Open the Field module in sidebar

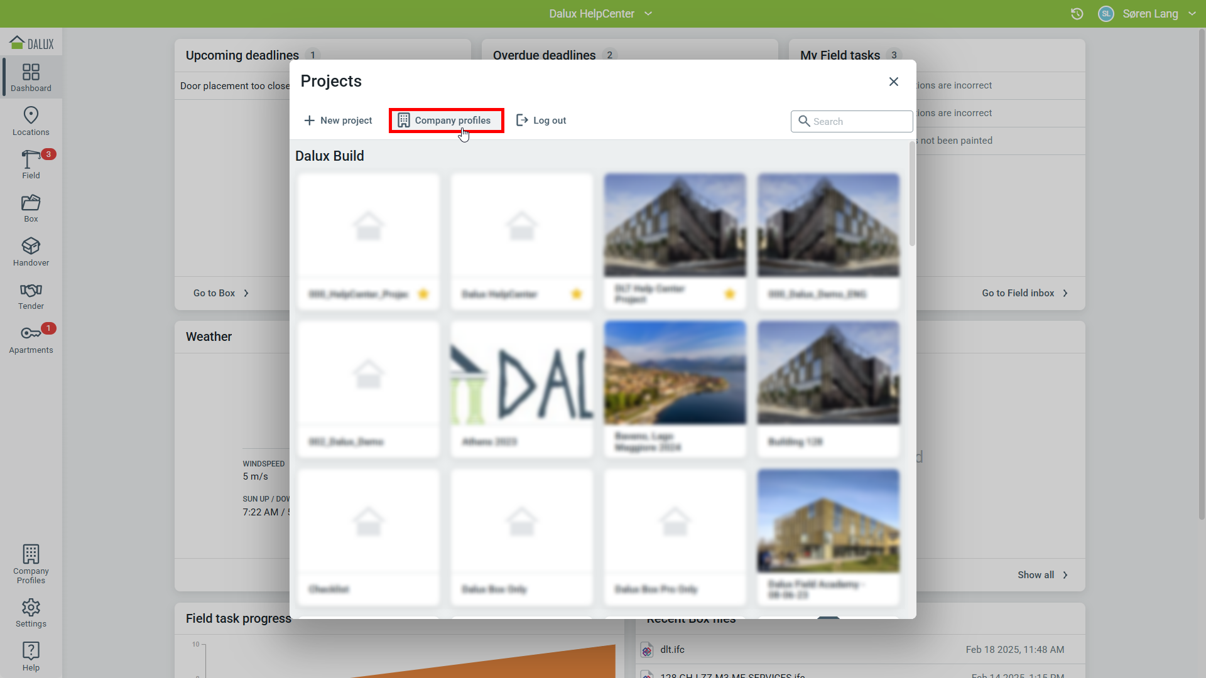click(x=31, y=164)
